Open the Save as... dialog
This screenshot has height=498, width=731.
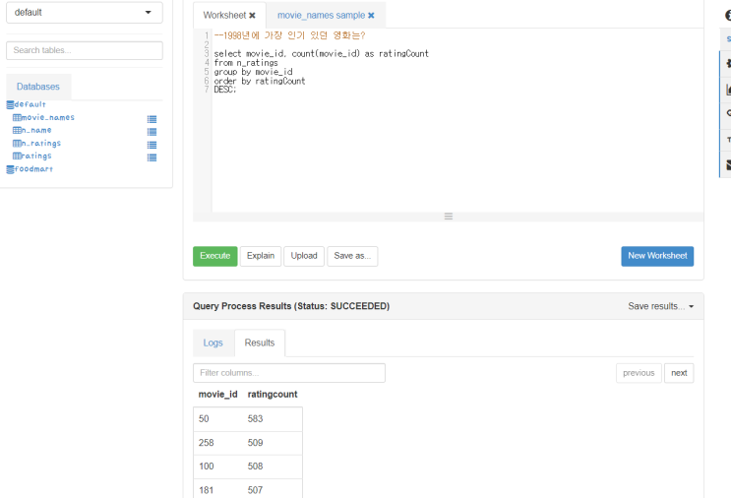click(352, 256)
